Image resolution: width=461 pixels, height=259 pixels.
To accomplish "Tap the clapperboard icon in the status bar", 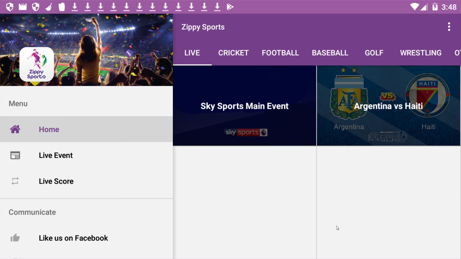I will click(22, 7).
